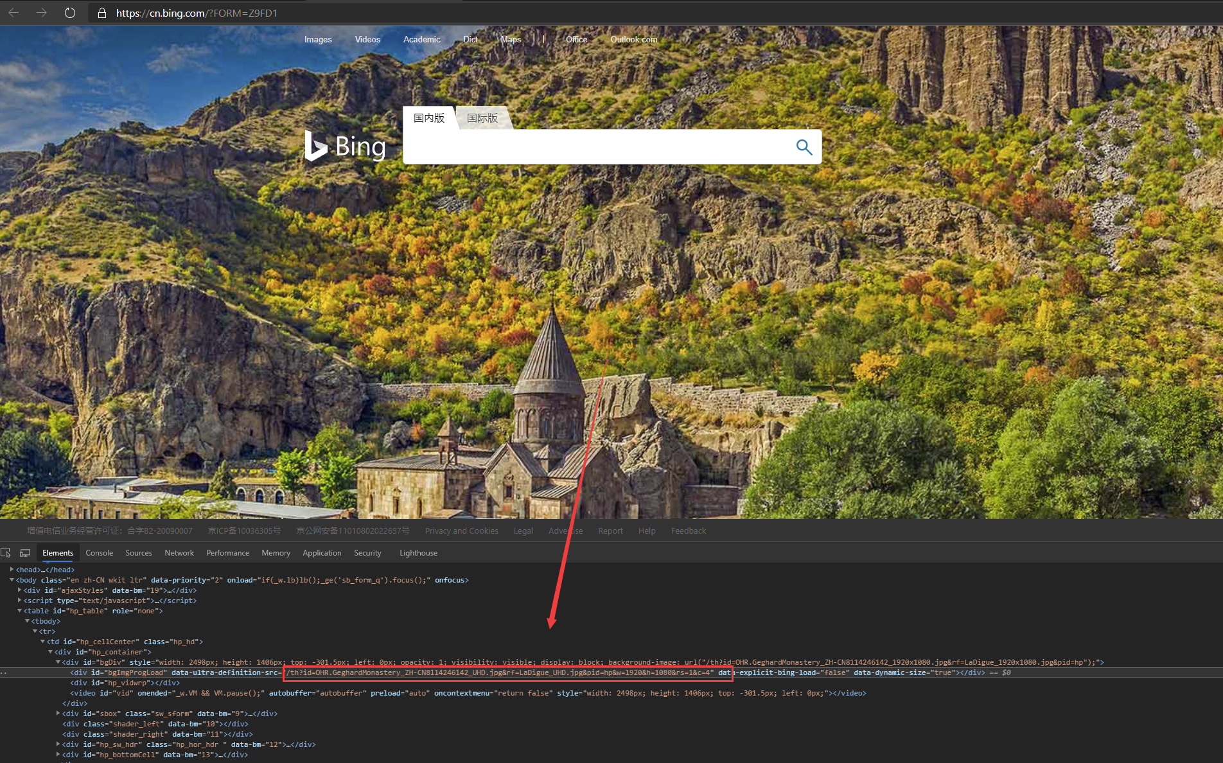The height and width of the screenshot is (763, 1223).
Task: Toggle the DevTools device toolbar icon
Action: 25,552
